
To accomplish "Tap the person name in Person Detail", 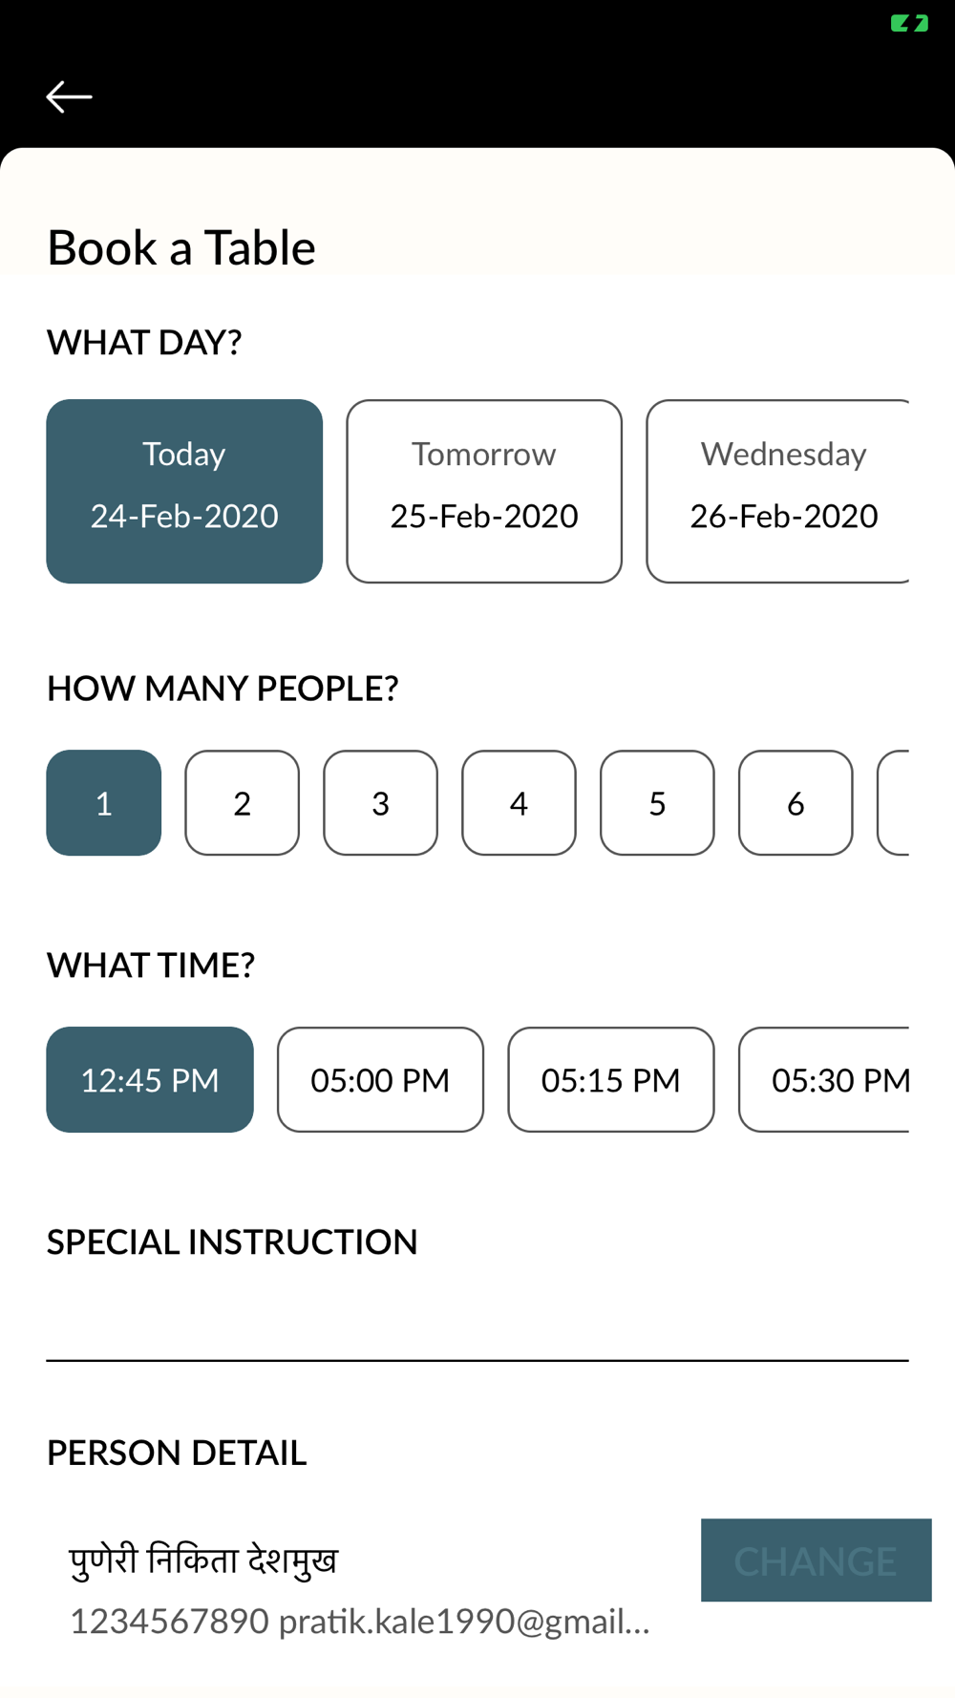I will coord(203,1560).
